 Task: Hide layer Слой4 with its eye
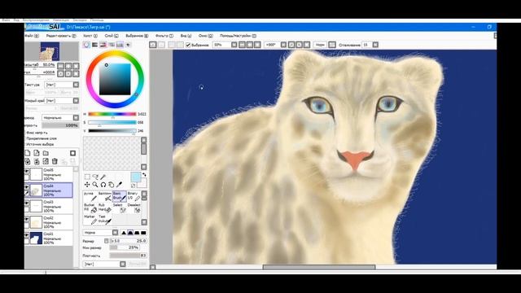[27, 187]
